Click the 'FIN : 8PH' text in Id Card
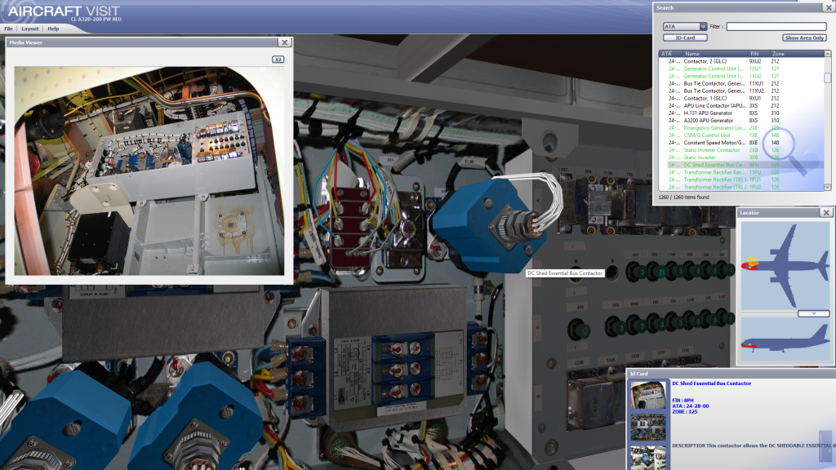This screenshot has width=836, height=470. (x=683, y=400)
